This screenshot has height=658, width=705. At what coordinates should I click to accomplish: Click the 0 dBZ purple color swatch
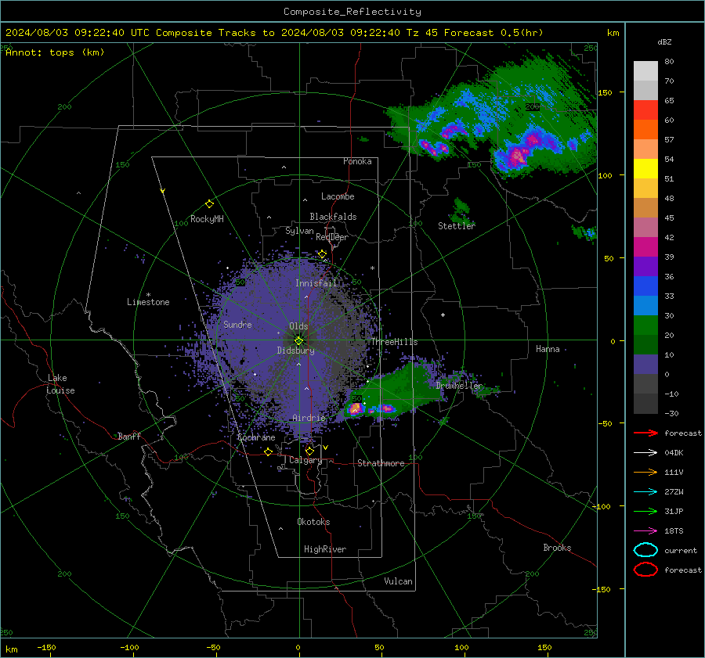645,364
